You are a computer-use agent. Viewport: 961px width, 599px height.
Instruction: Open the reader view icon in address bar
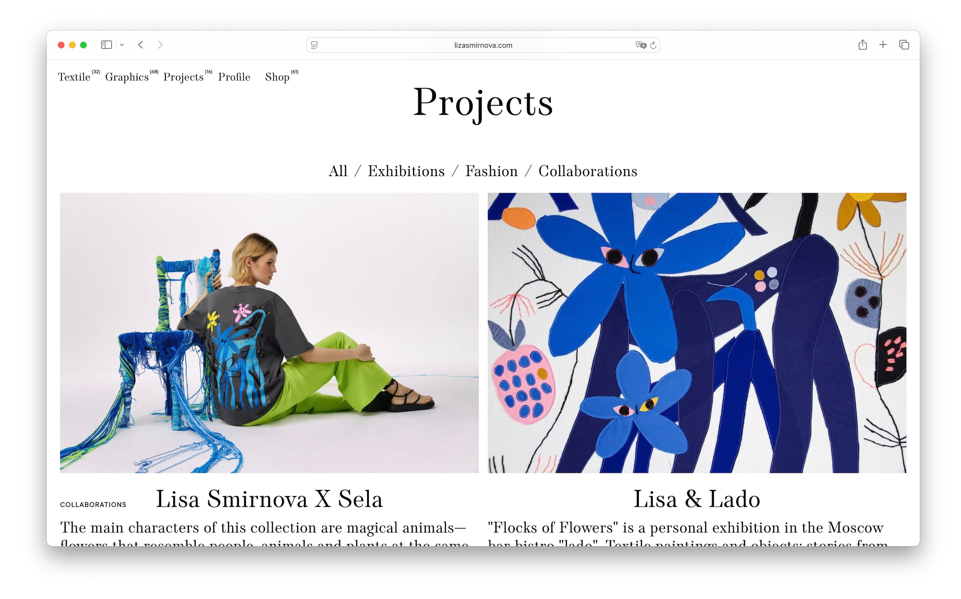314,45
